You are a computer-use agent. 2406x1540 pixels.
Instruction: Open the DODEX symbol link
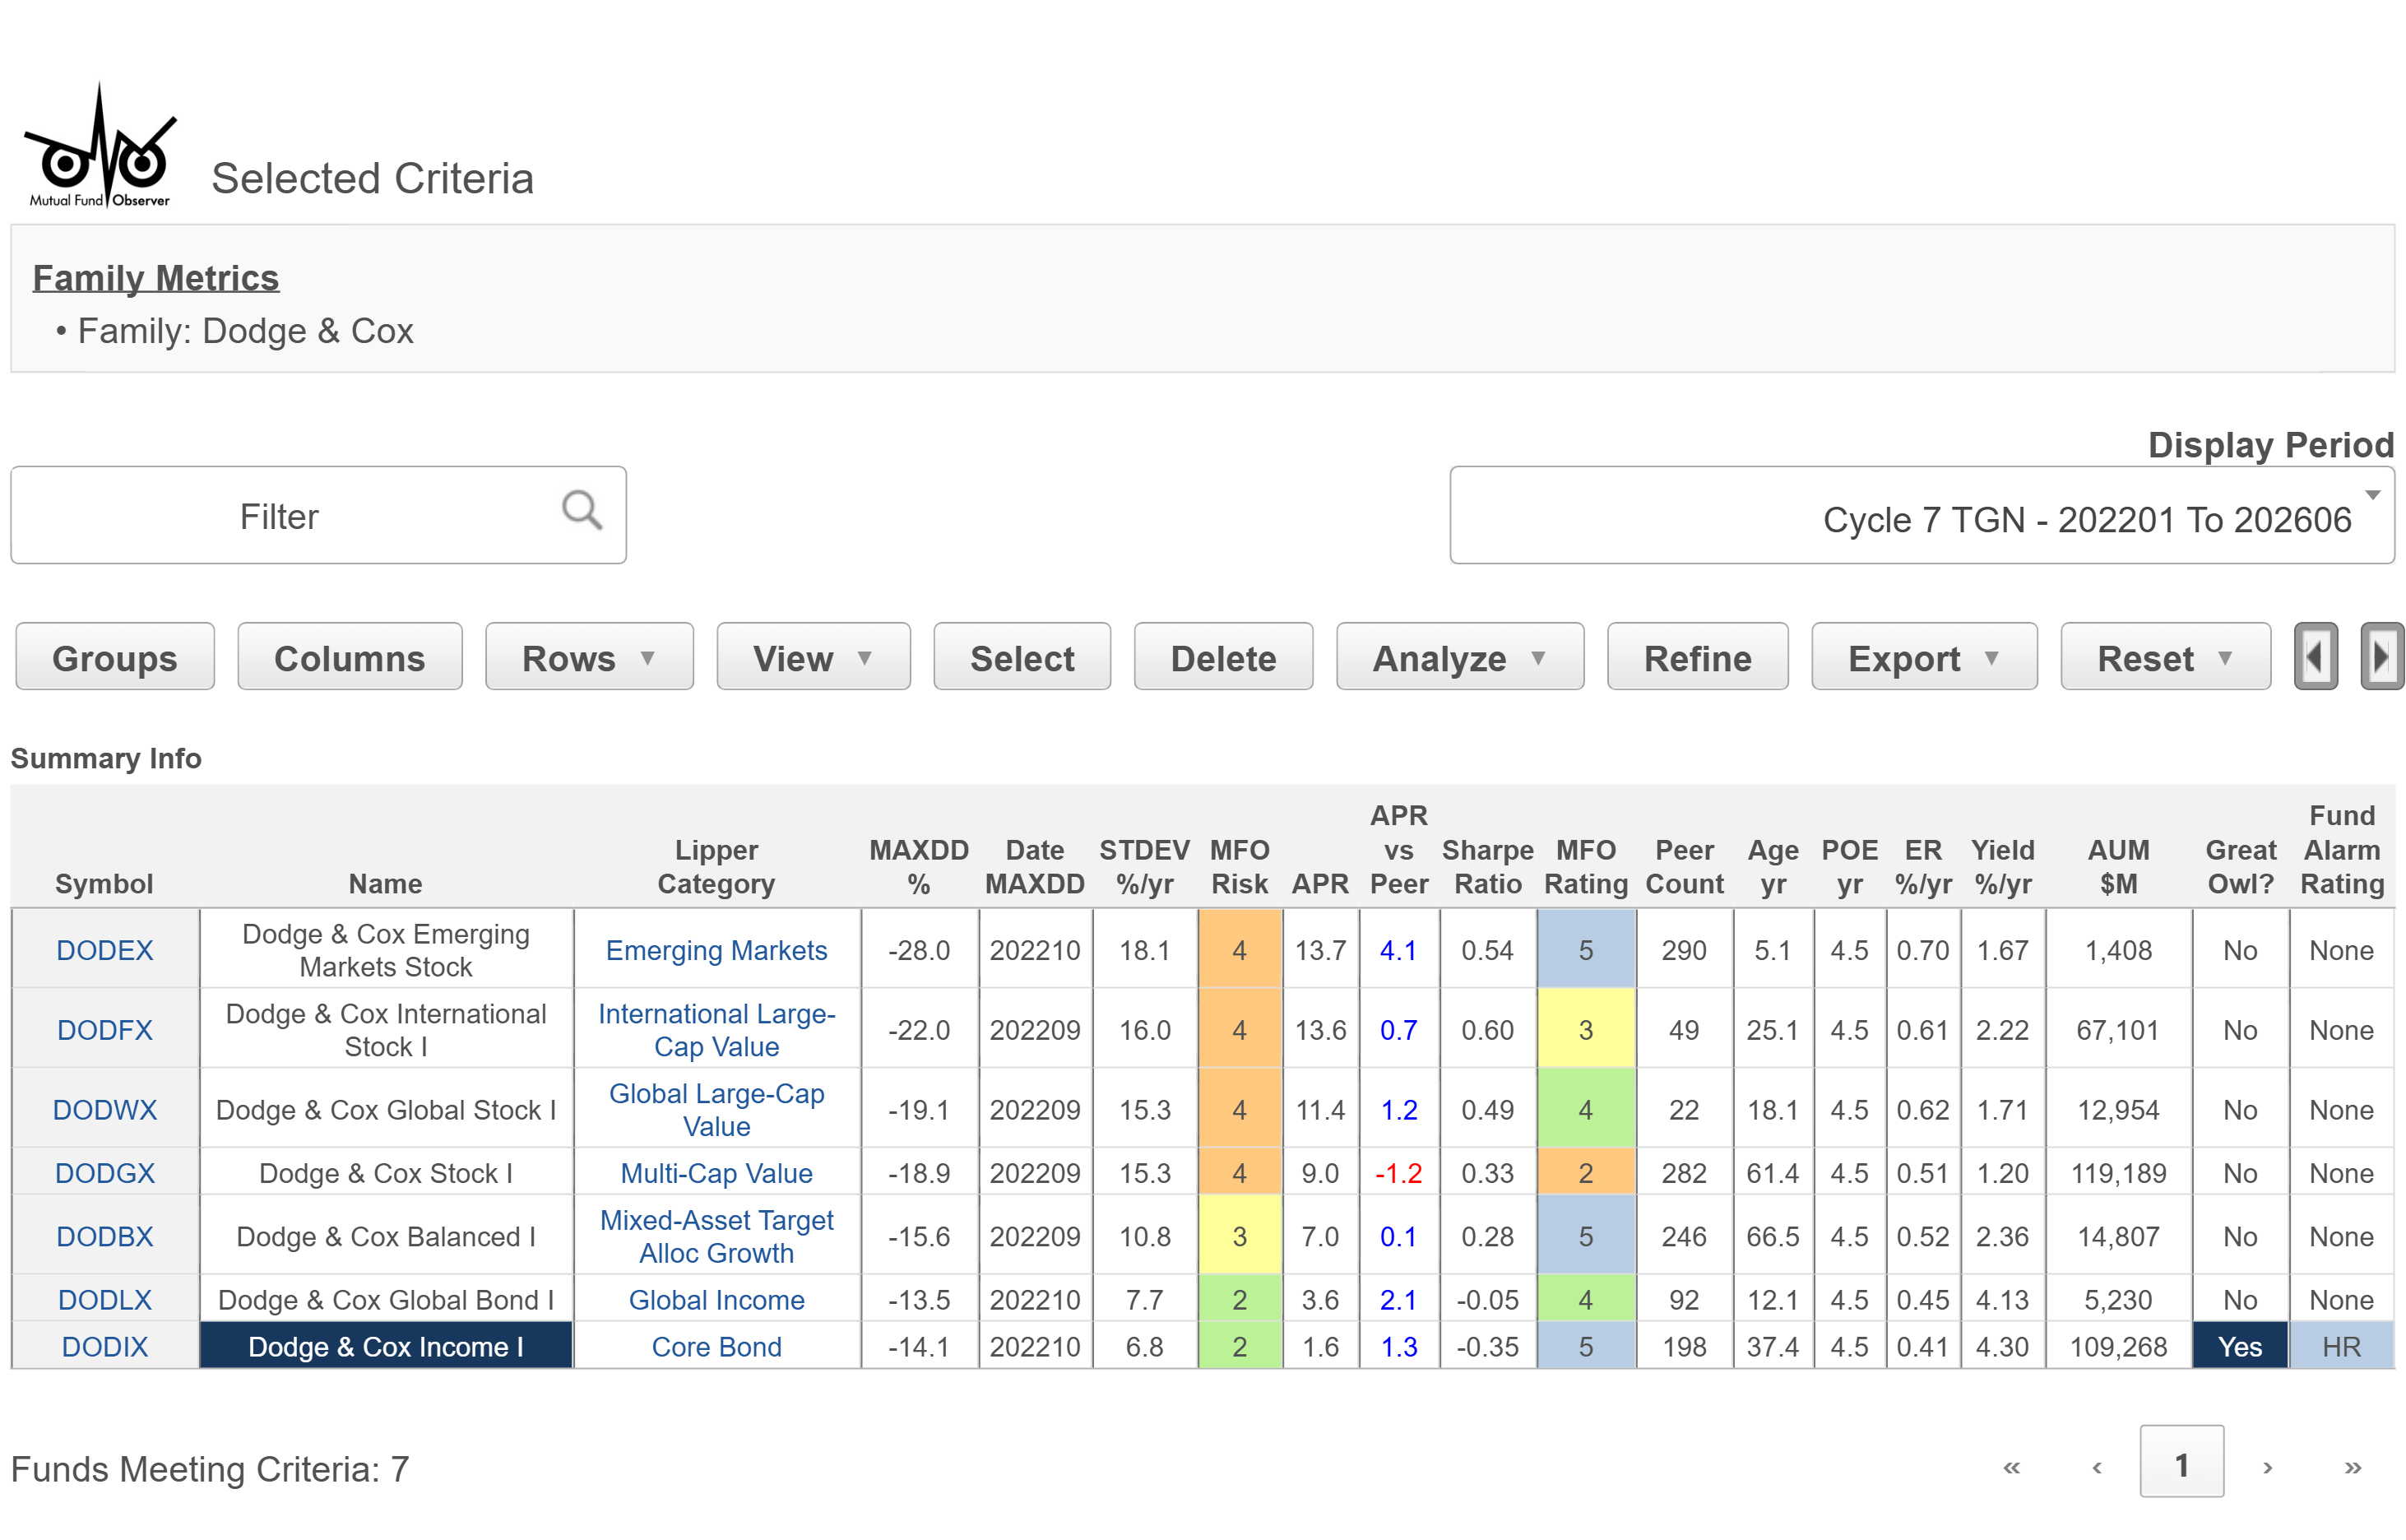point(105,950)
